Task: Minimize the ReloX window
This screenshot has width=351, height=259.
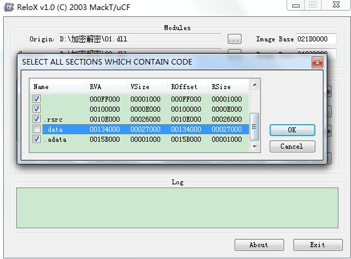Action: coord(296,5)
